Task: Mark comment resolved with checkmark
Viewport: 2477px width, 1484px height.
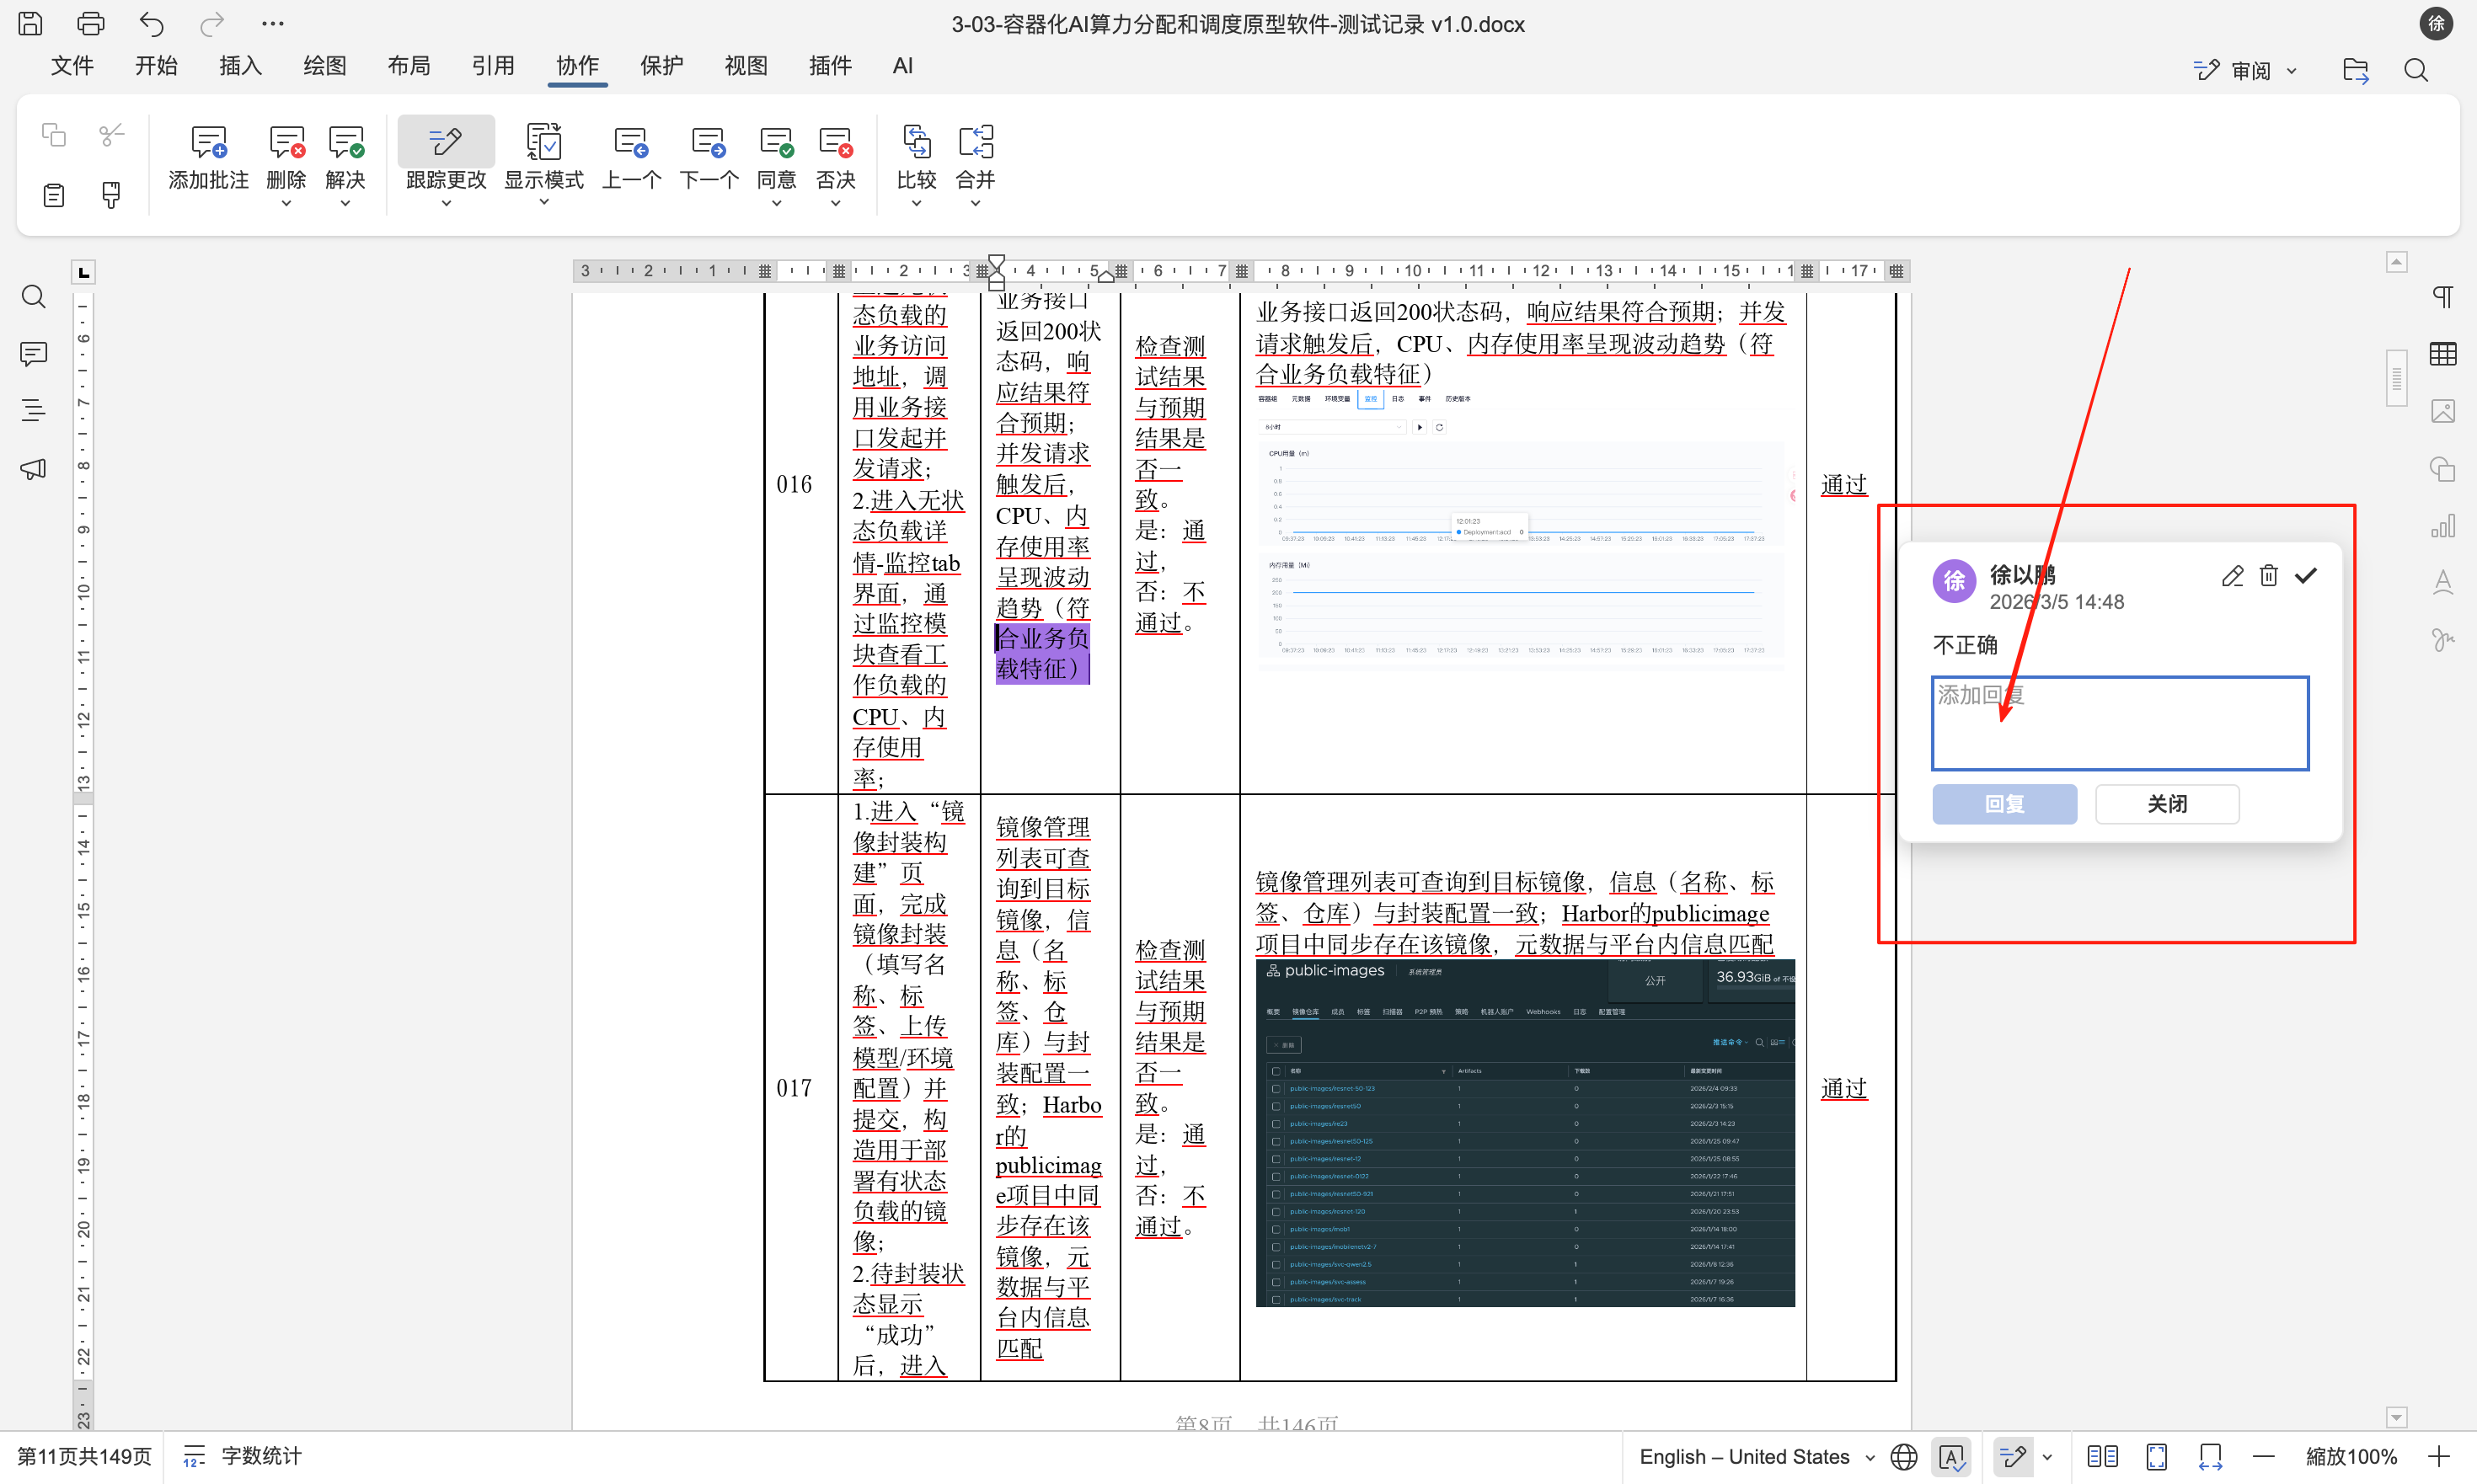Action: 2306,575
